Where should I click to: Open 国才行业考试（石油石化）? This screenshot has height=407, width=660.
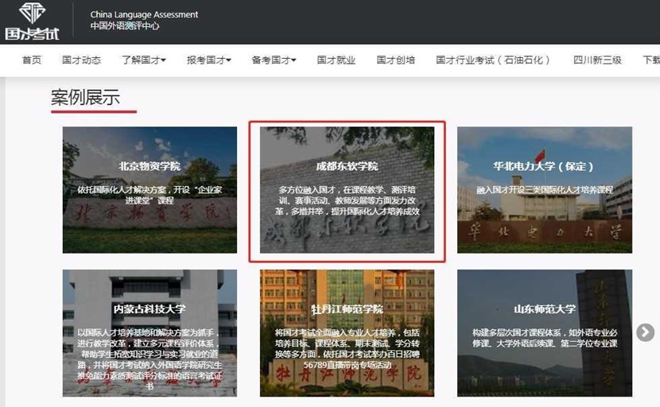[x=493, y=60]
